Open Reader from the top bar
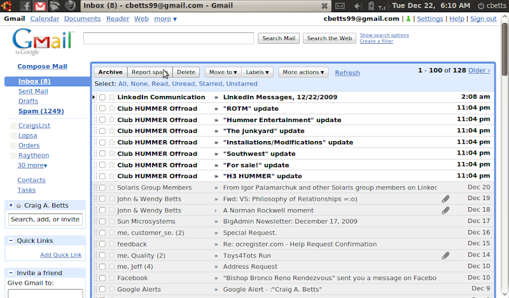Viewport: 509px width, 298px height. coord(118,19)
